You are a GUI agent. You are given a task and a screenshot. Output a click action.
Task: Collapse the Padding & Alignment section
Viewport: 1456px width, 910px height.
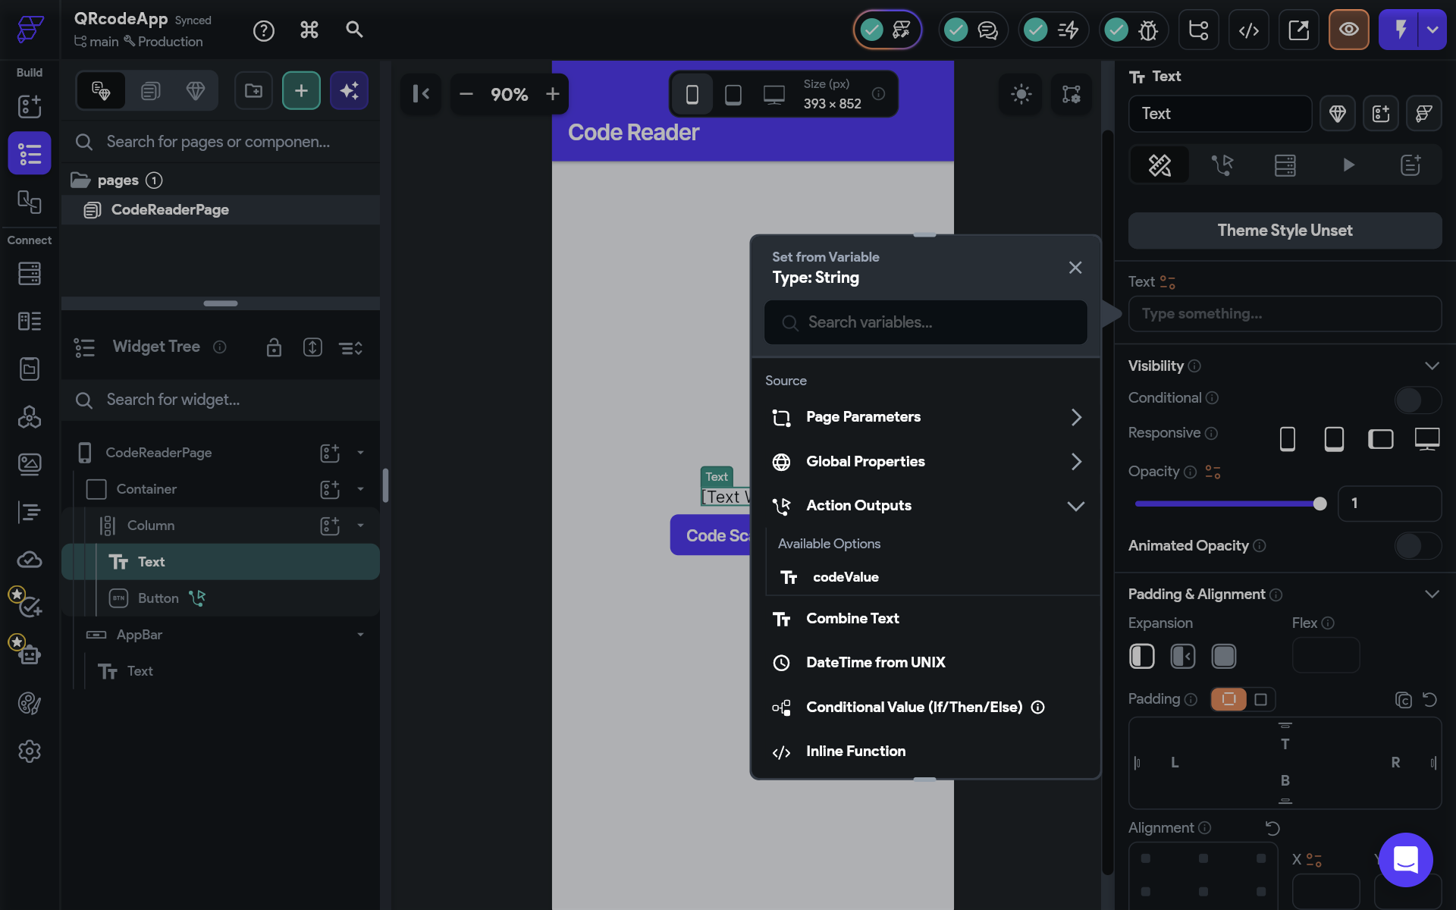pos(1431,594)
